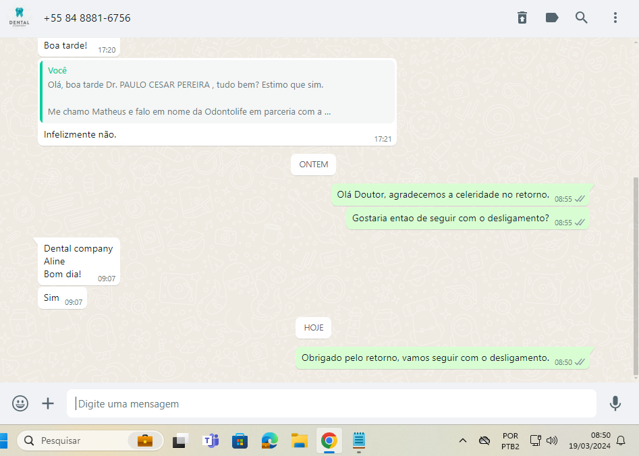Select the 'Olá Doutor, agradecemos a celeridade' message
Screen dimensions: 639x456
pyautogui.click(x=460, y=195)
